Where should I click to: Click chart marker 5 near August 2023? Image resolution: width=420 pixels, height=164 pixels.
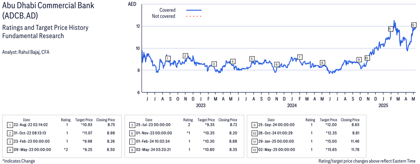tap(252, 59)
